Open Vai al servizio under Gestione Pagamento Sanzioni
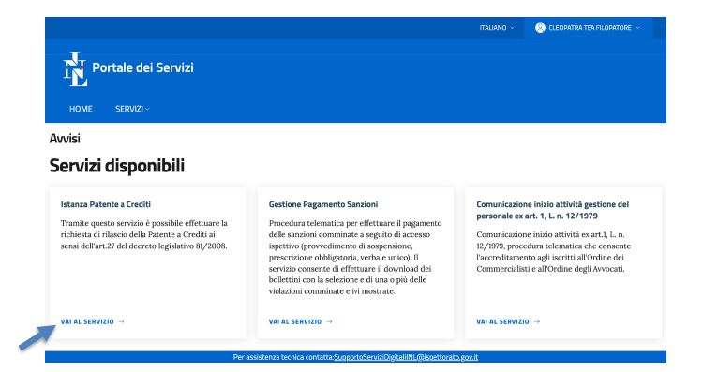 (300, 321)
